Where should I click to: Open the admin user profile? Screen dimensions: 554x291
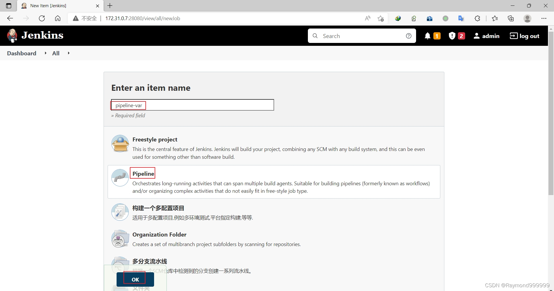click(x=486, y=36)
